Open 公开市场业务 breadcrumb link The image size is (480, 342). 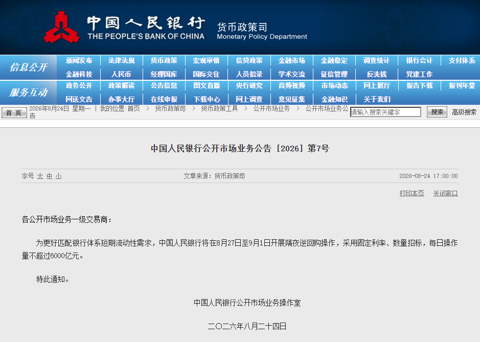271,109
